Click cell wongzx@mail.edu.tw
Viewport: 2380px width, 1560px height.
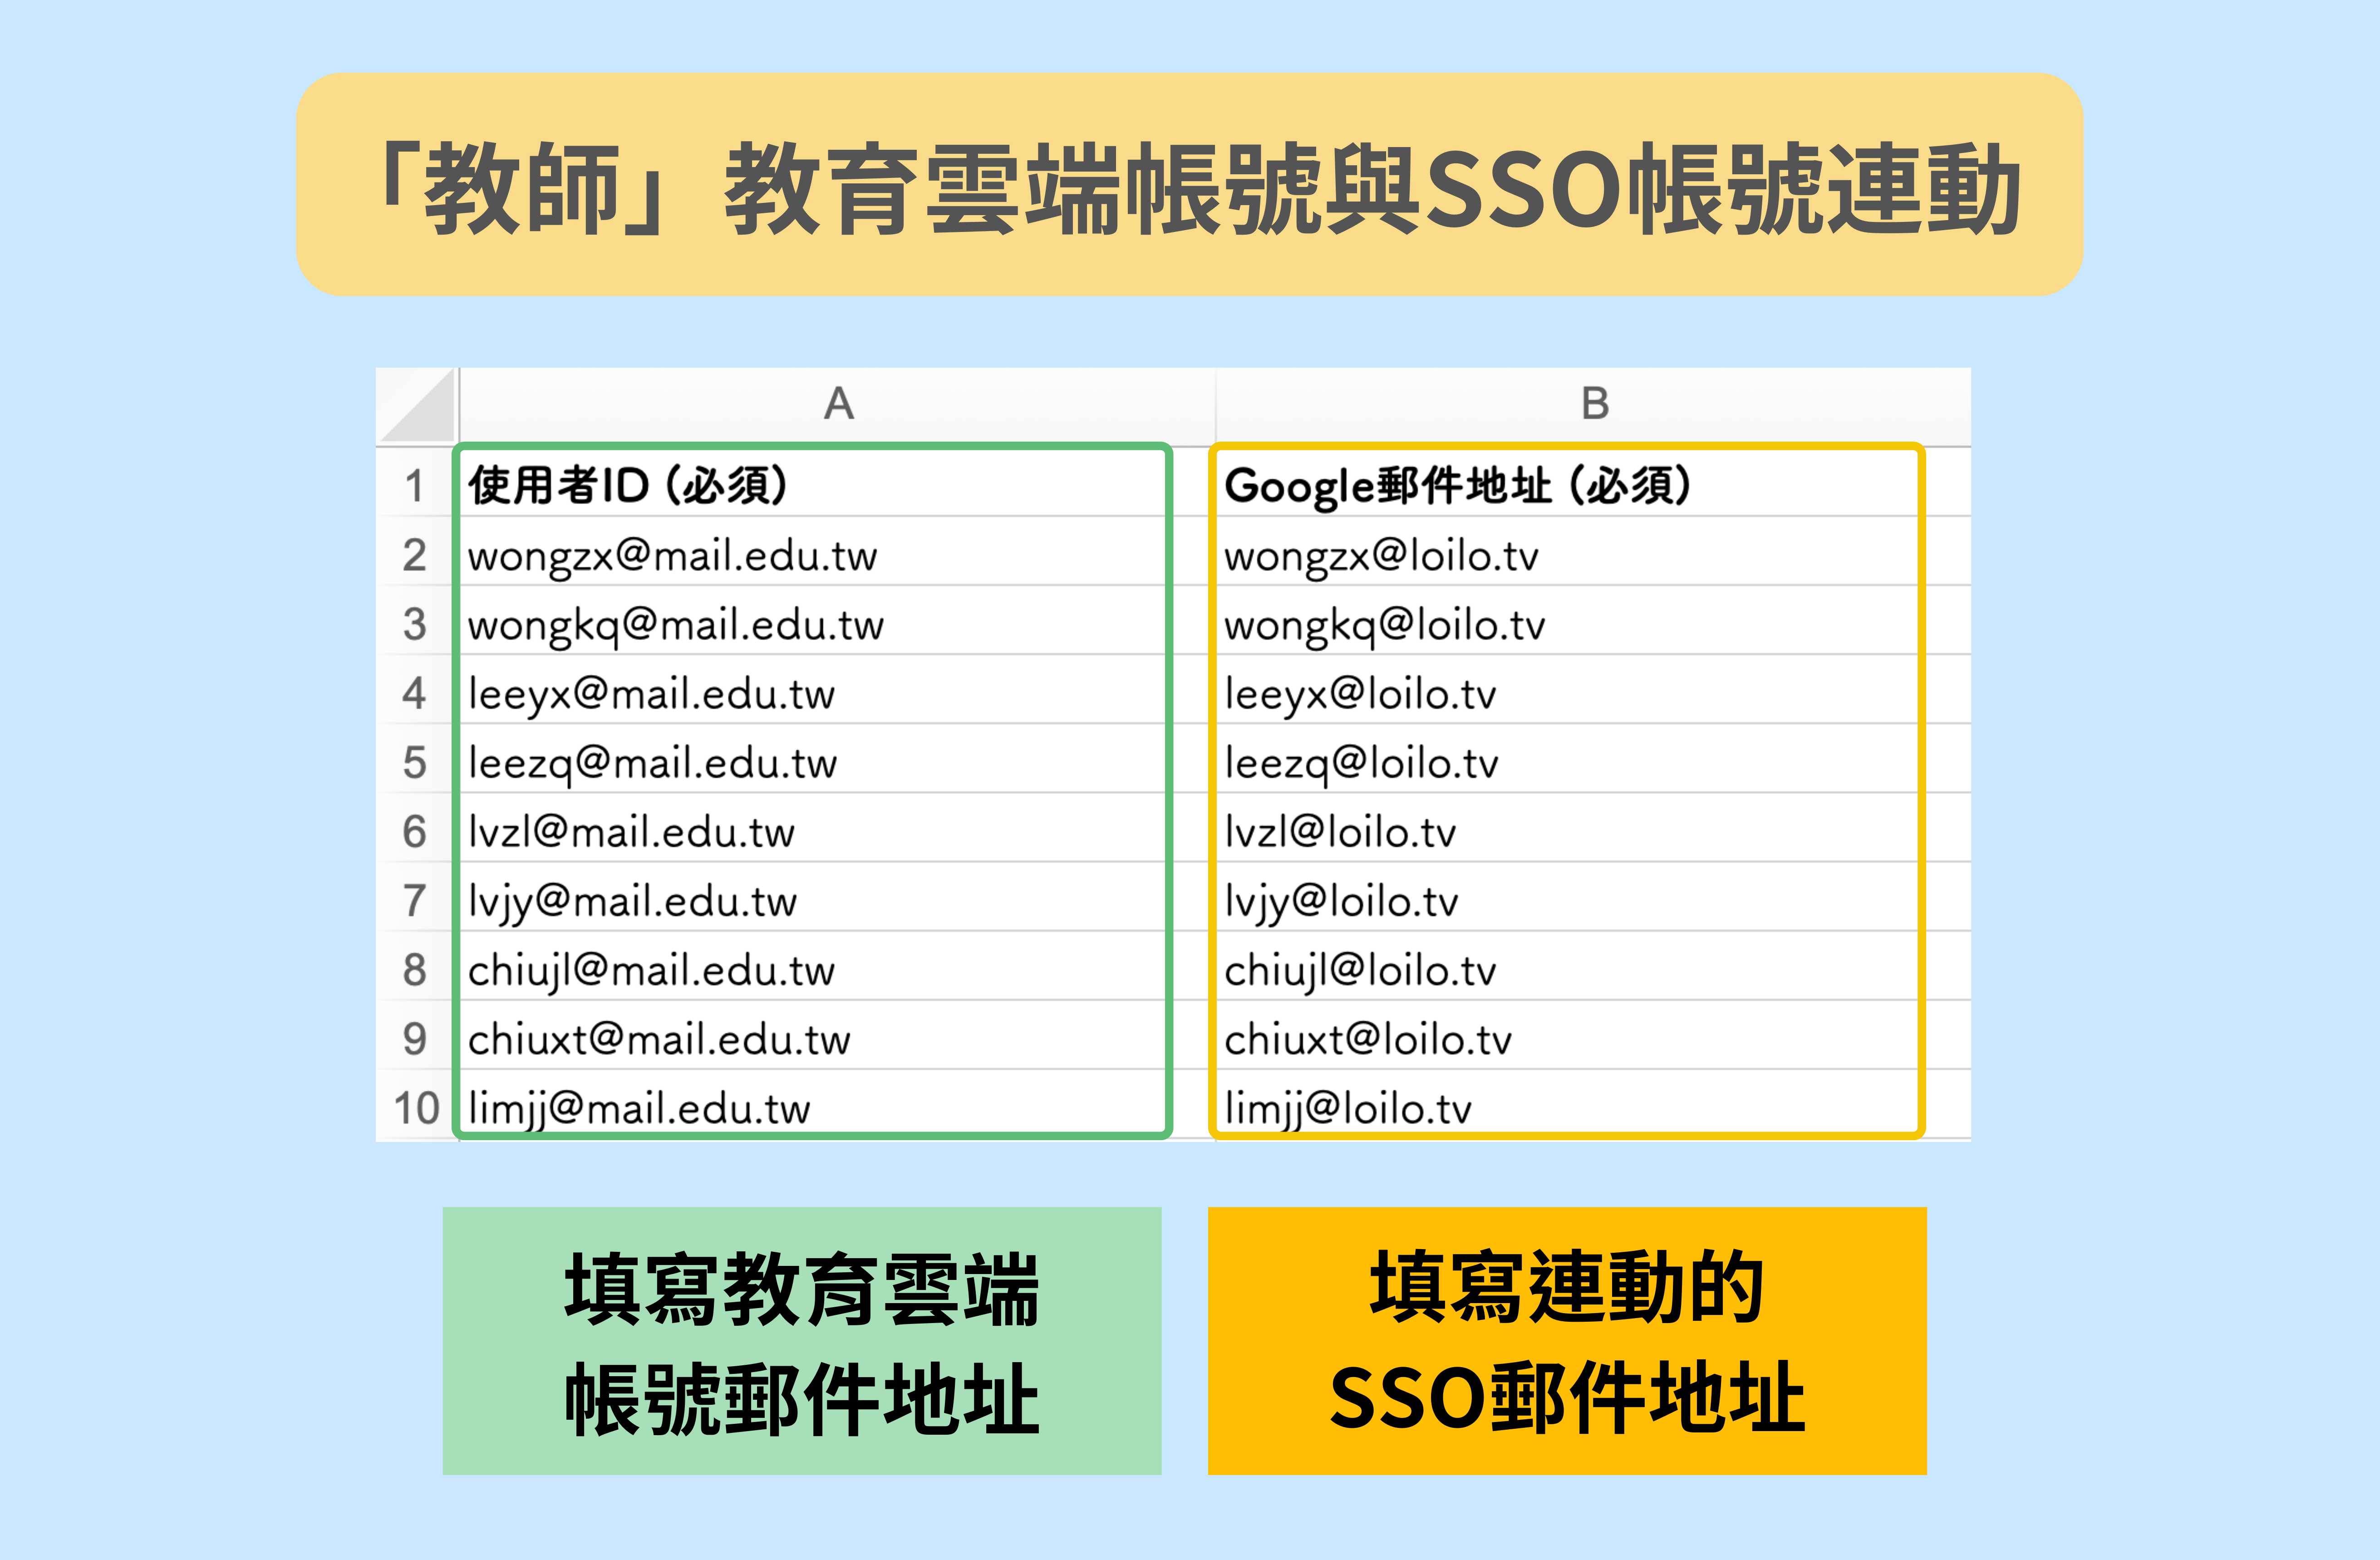tap(672, 556)
